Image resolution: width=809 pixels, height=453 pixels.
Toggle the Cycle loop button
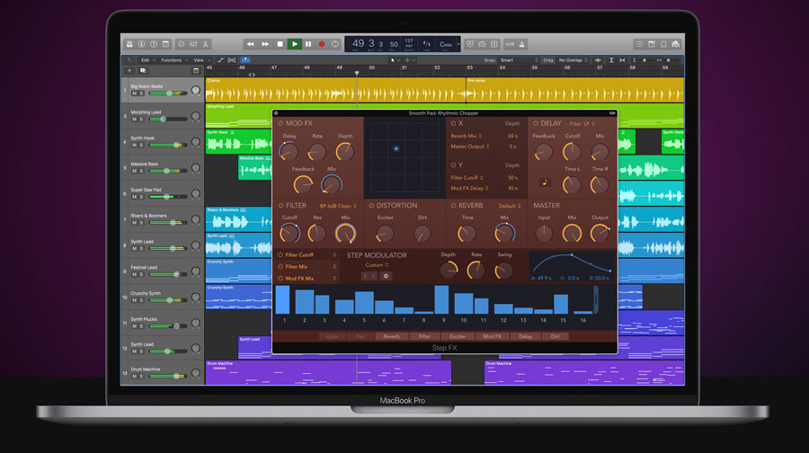pyautogui.click(x=335, y=43)
